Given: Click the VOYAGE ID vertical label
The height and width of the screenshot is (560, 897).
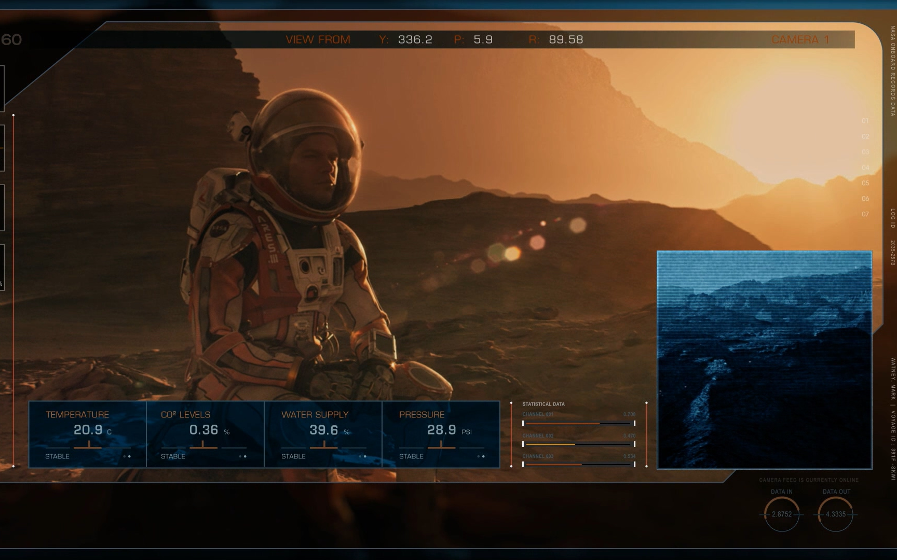Looking at the screenshot, I should coord(893,446).
